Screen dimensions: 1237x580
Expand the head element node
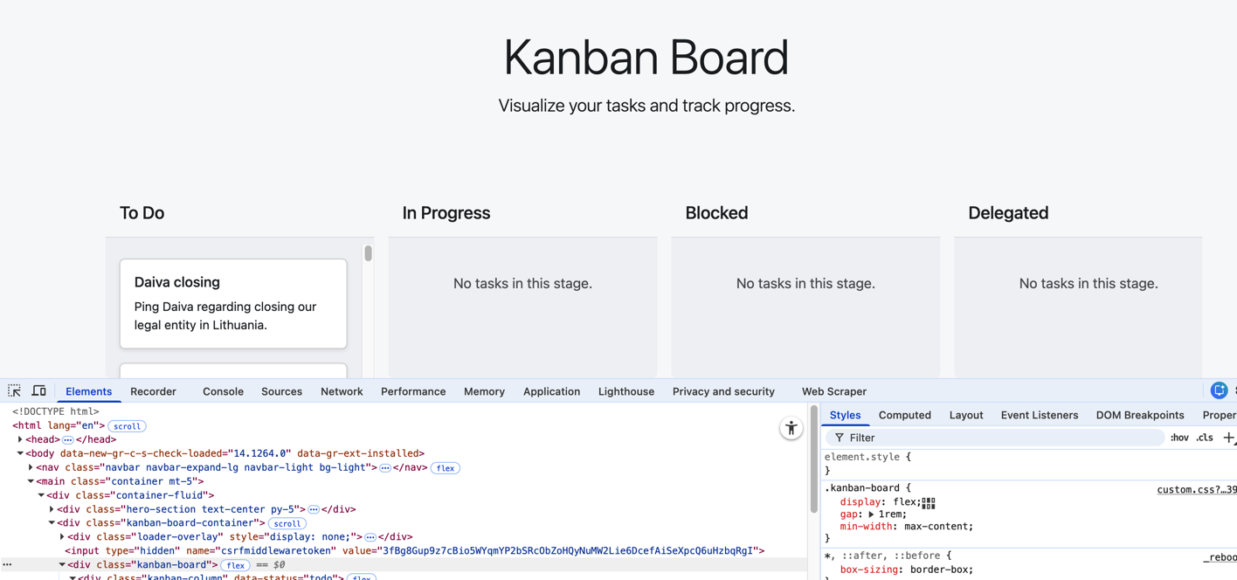(20, 439)
